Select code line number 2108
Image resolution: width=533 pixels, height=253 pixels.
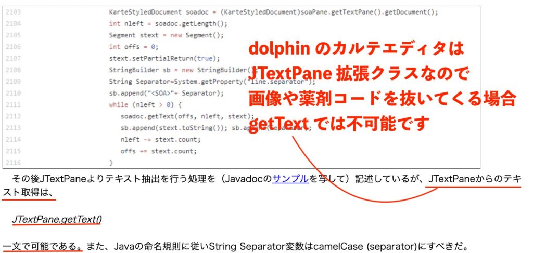13,70
